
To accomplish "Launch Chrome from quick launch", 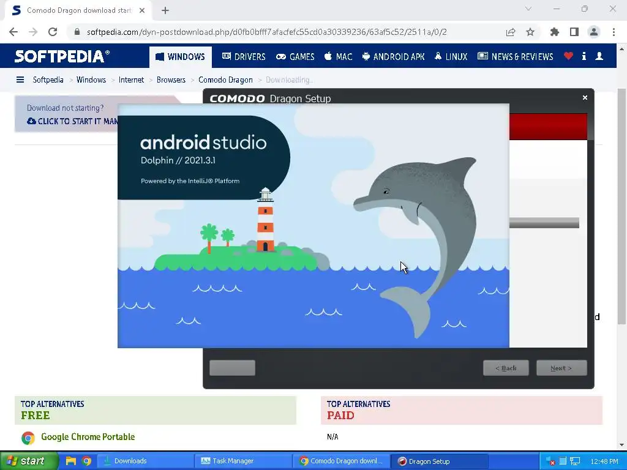I will (x=86, y=461).
